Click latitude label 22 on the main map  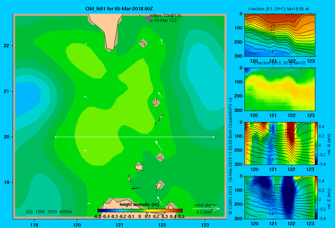click(x=7, y=46)
